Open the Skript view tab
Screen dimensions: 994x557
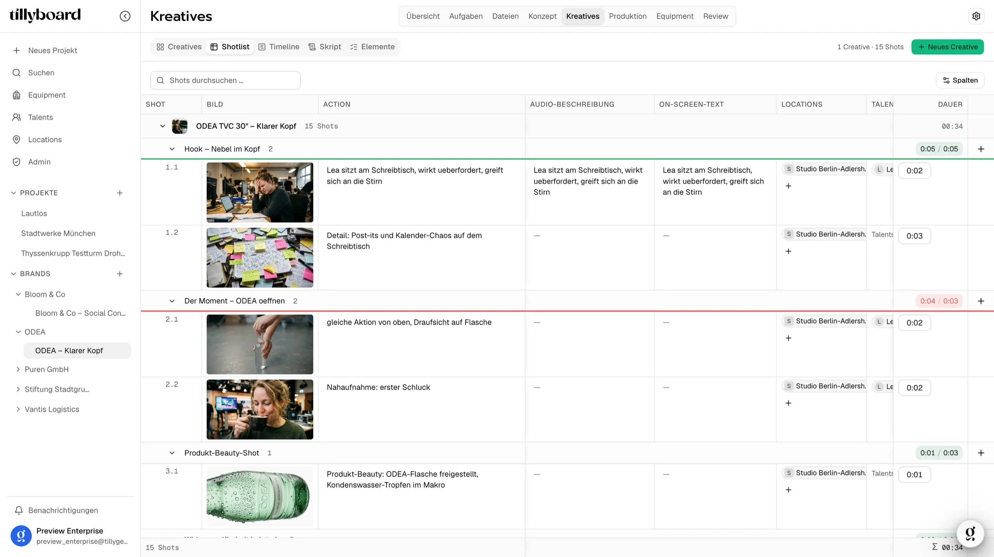[x=325, y=47]
